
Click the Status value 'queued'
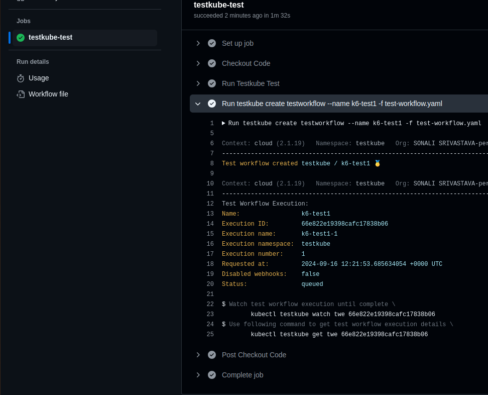tap(312, 284)
